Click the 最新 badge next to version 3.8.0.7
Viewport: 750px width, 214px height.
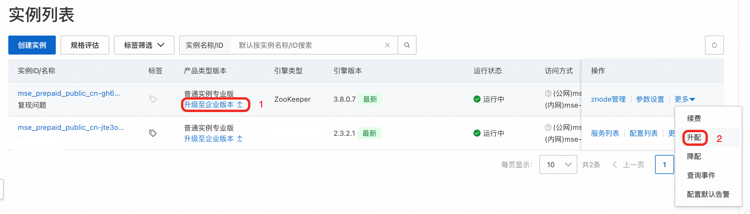click(370, 99)
